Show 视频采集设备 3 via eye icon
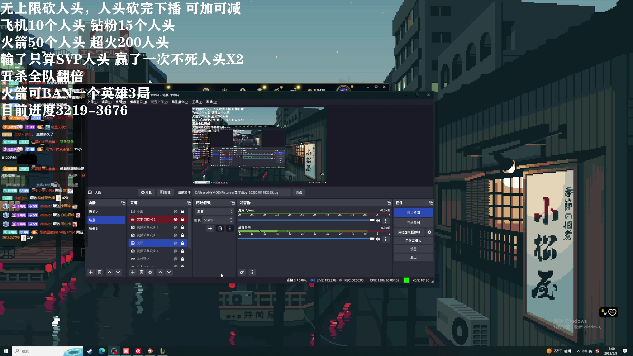The width and height of the screenshot is (633, 356). pos(175,235)
